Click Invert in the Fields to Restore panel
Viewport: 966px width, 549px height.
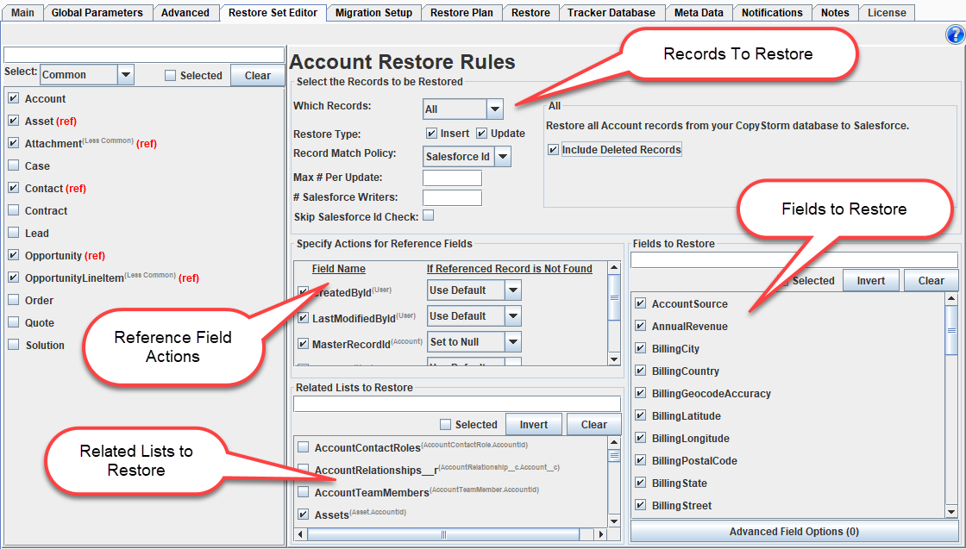pyautogui.click(x=870, y=280)
